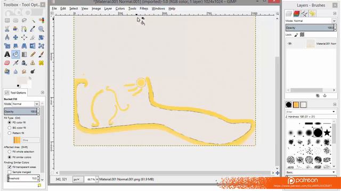Open the Select menu
341x191 pixels.
coord(74,8)
